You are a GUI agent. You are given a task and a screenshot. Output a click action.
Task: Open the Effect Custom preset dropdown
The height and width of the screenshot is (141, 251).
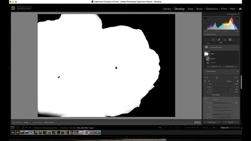(x=216, y=99)
